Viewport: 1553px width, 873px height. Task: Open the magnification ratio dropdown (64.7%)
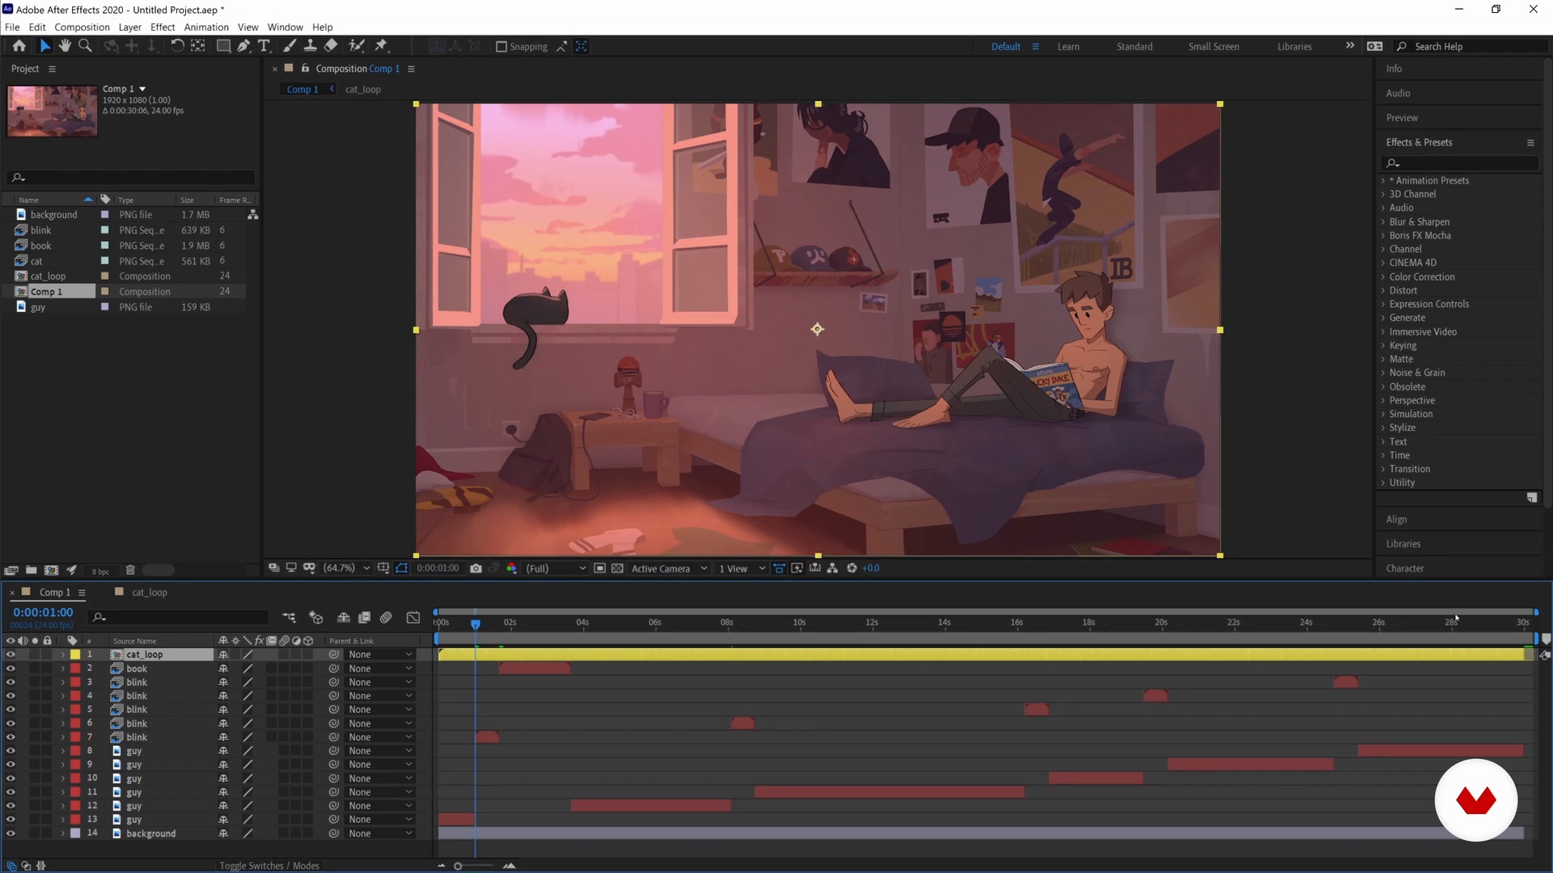347,568
